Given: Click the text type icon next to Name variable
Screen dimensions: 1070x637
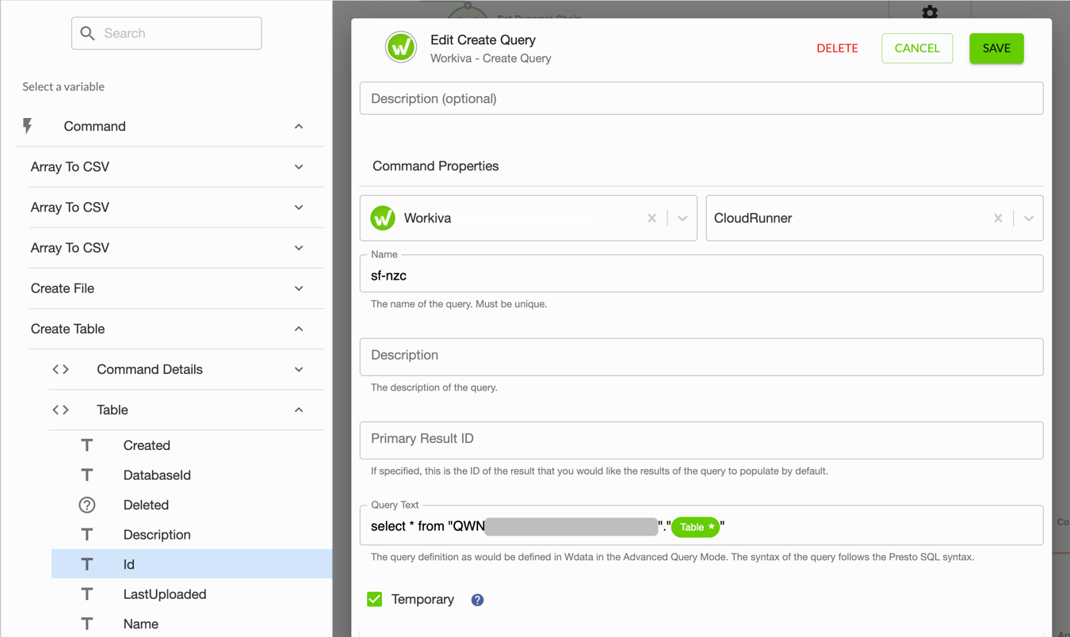Looking at the screenshot, I should coord(87,624).
